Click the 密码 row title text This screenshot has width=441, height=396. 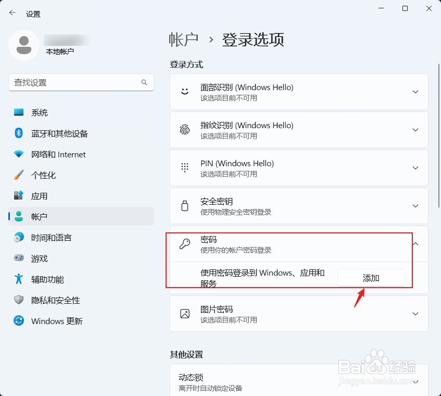[208, 239]
